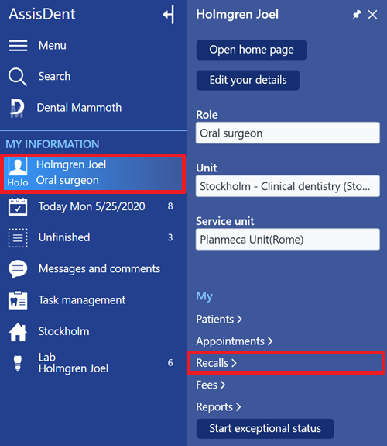This screenshot has width=387, height=446.
Task: Select the Search menu label
Action: tap(54, 76)
